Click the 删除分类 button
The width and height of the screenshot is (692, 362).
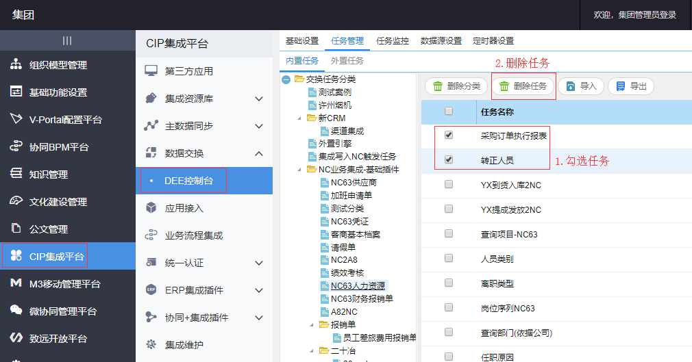[456, 86]
